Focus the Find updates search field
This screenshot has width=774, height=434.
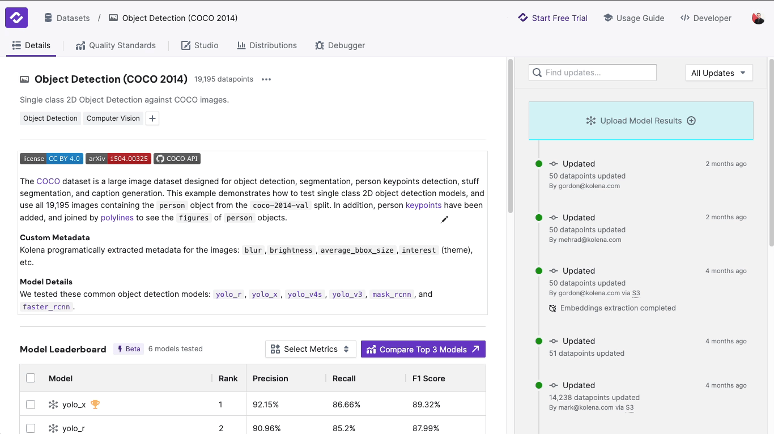pyautogui.click(x=593, y=73)
